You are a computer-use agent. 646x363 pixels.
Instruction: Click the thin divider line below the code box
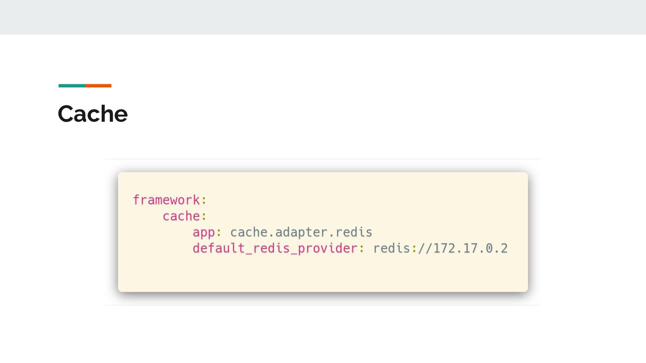[323, 305]
